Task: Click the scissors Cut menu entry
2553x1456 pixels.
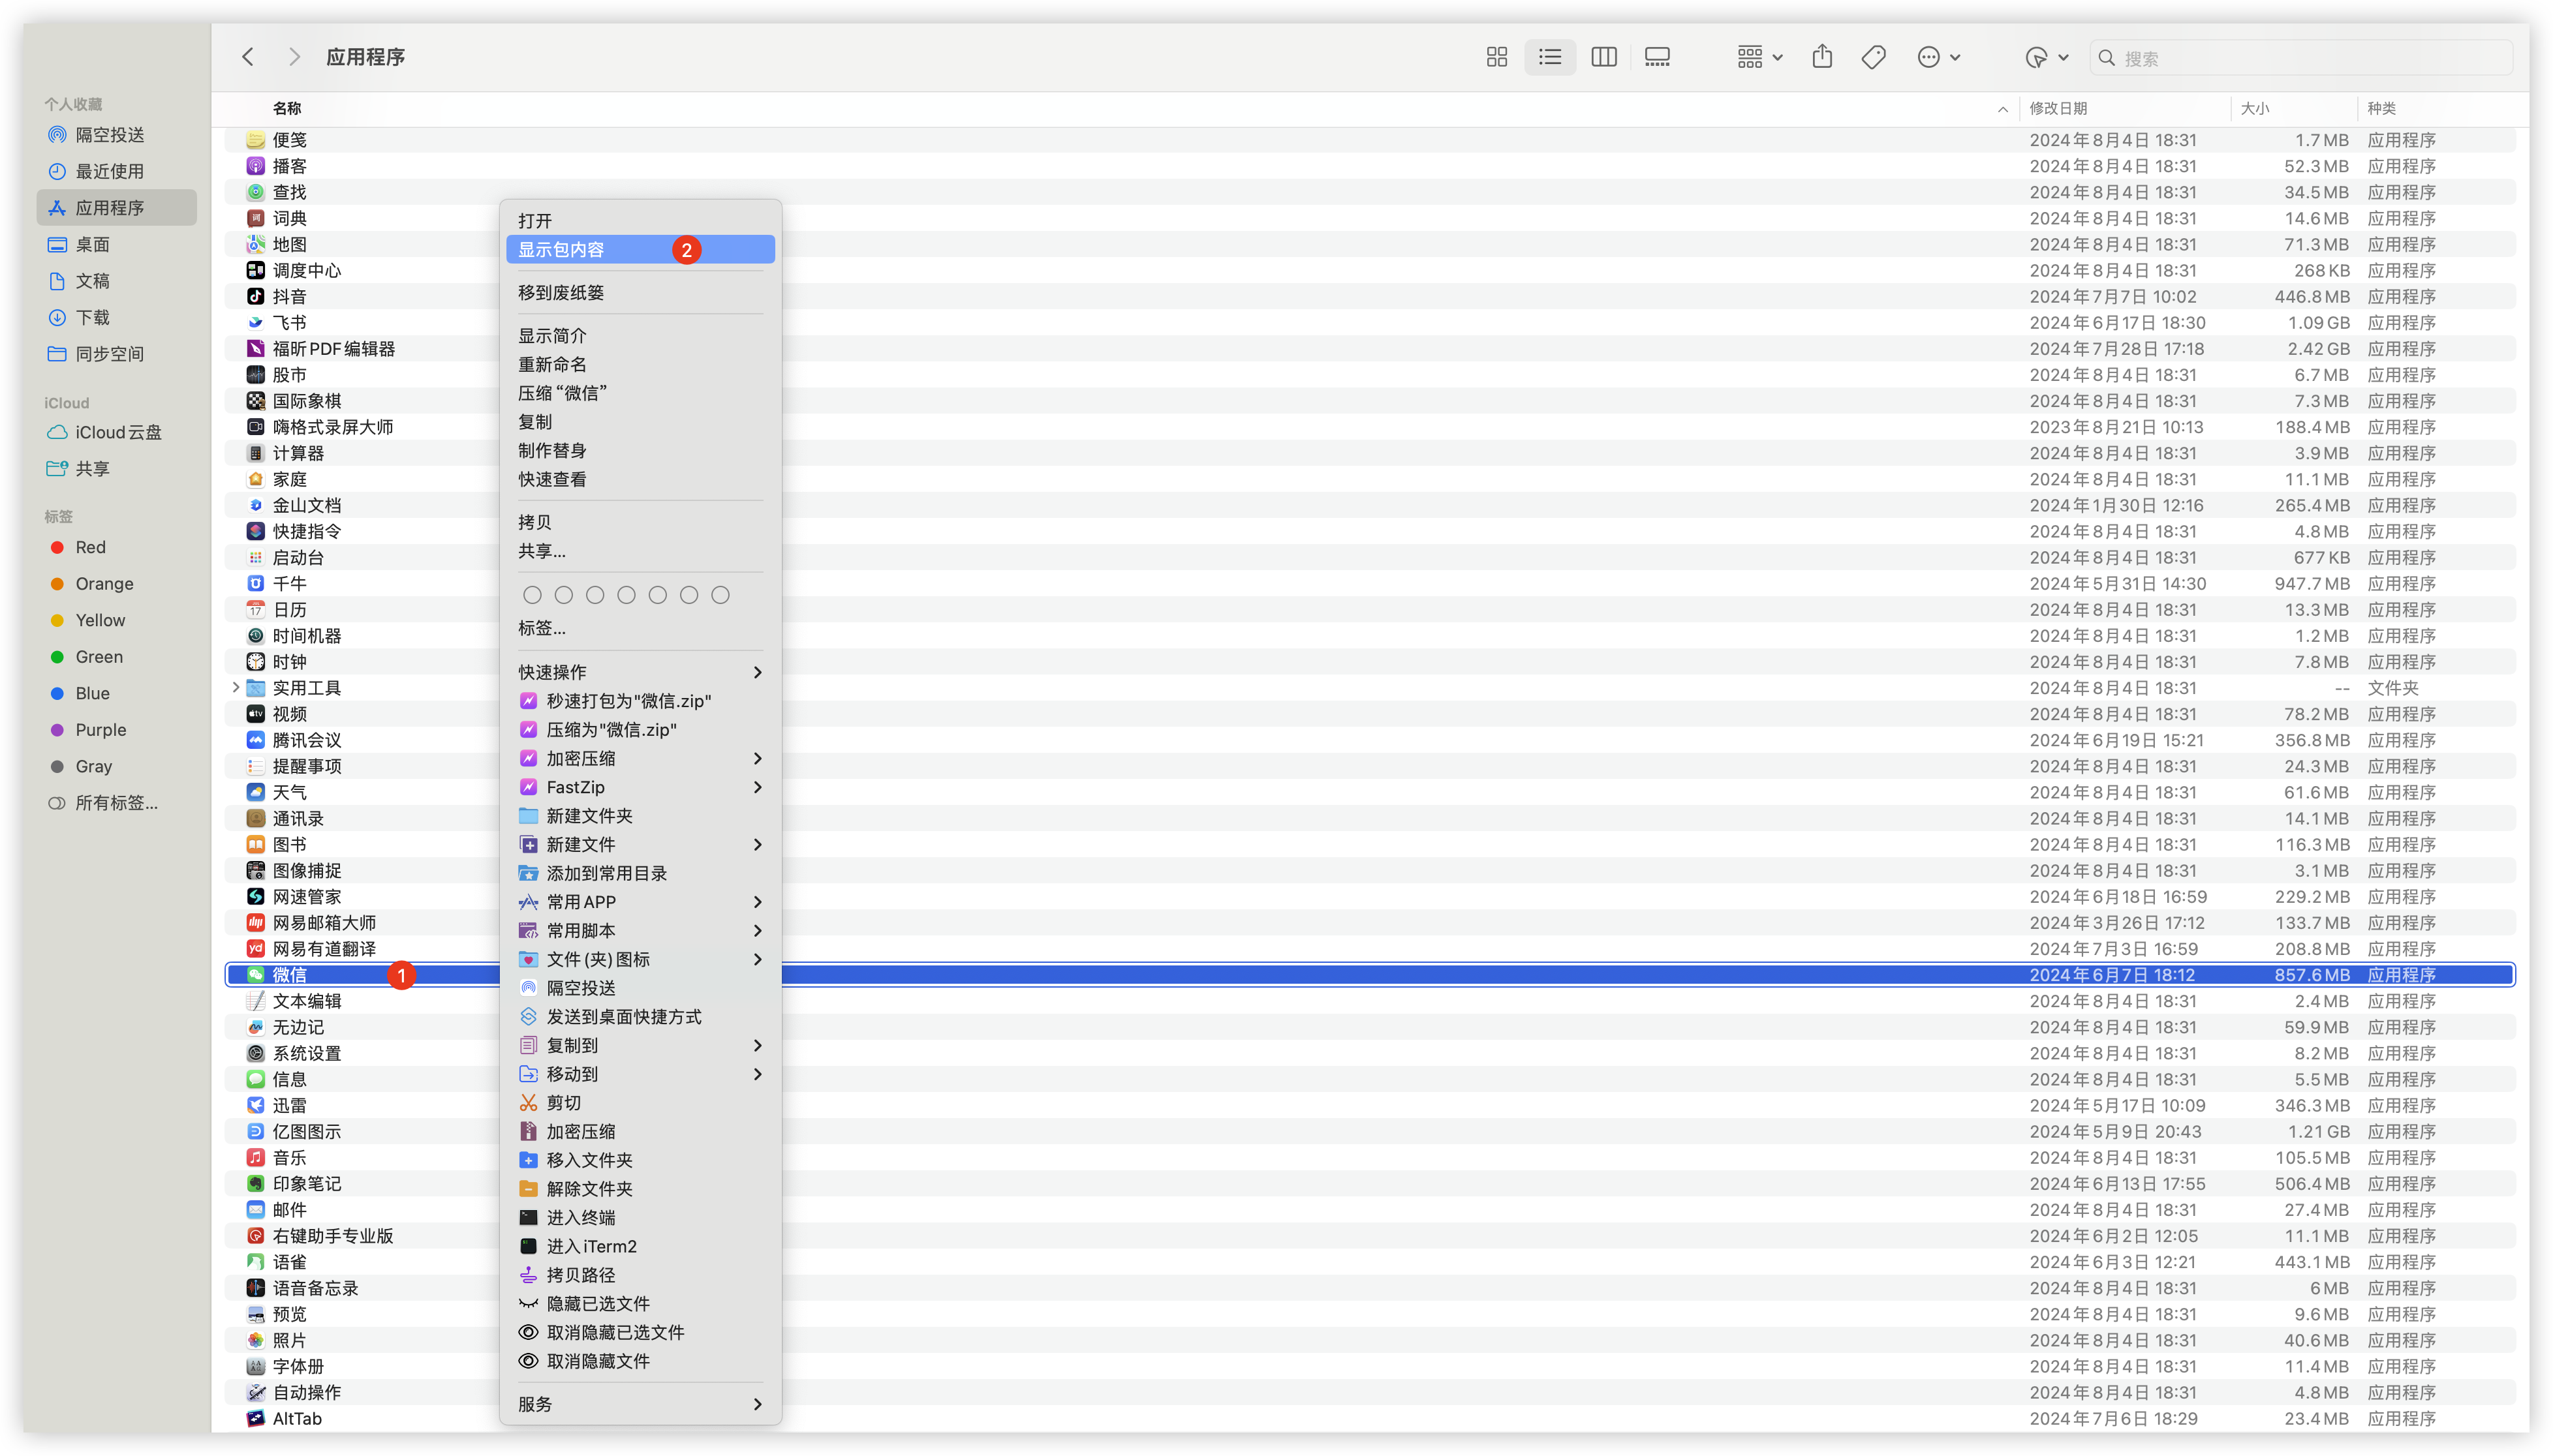Action: 563,1102
